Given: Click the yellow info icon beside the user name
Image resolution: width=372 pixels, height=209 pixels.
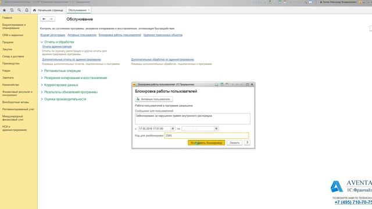Looking at the screenshot, I should click(x=360, y=2).
